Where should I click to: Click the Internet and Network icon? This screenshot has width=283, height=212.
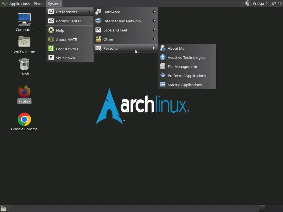tap(98, 21)
